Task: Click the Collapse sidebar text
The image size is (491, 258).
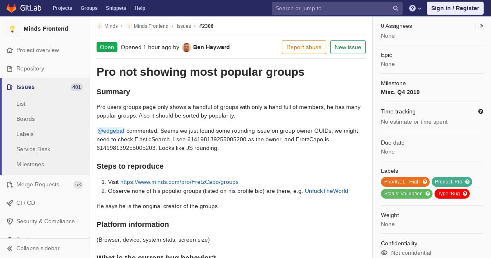Action: (x=38, y=248)
